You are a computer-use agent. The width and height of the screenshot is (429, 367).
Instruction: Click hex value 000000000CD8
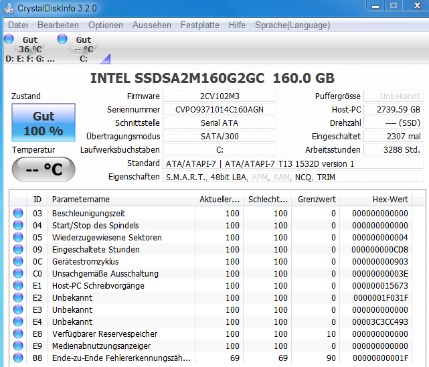pos(380,249)
